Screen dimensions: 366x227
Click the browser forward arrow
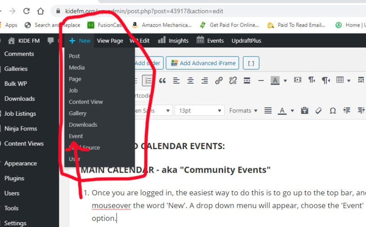point(12,11)
